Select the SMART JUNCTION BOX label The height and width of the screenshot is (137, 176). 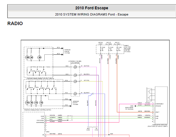point(127,48)
